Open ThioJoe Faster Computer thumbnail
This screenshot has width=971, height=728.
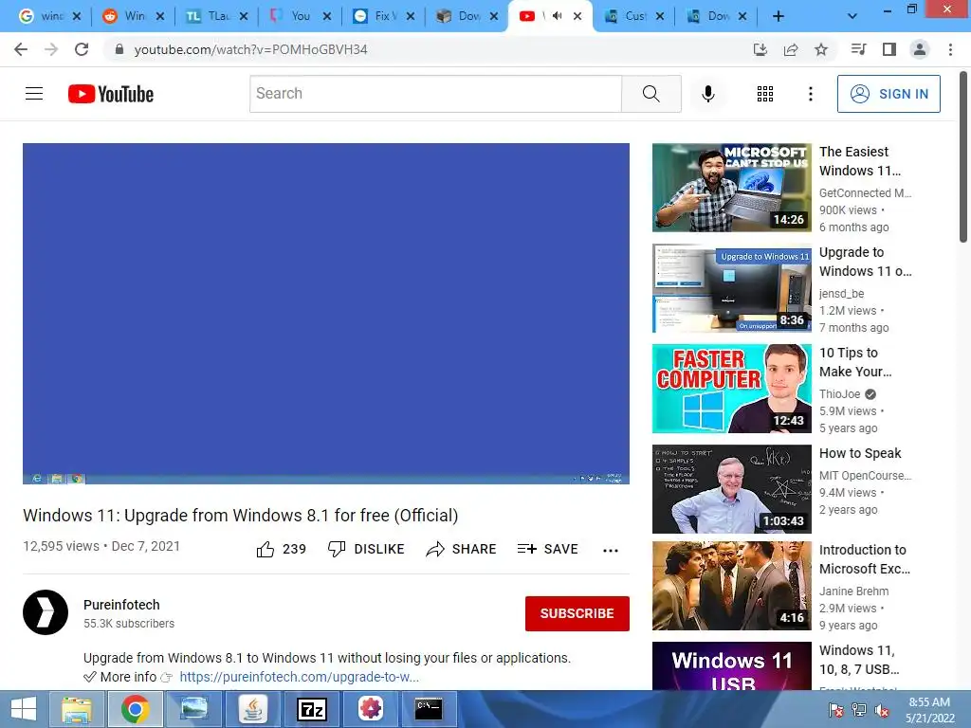coord(731,389)
